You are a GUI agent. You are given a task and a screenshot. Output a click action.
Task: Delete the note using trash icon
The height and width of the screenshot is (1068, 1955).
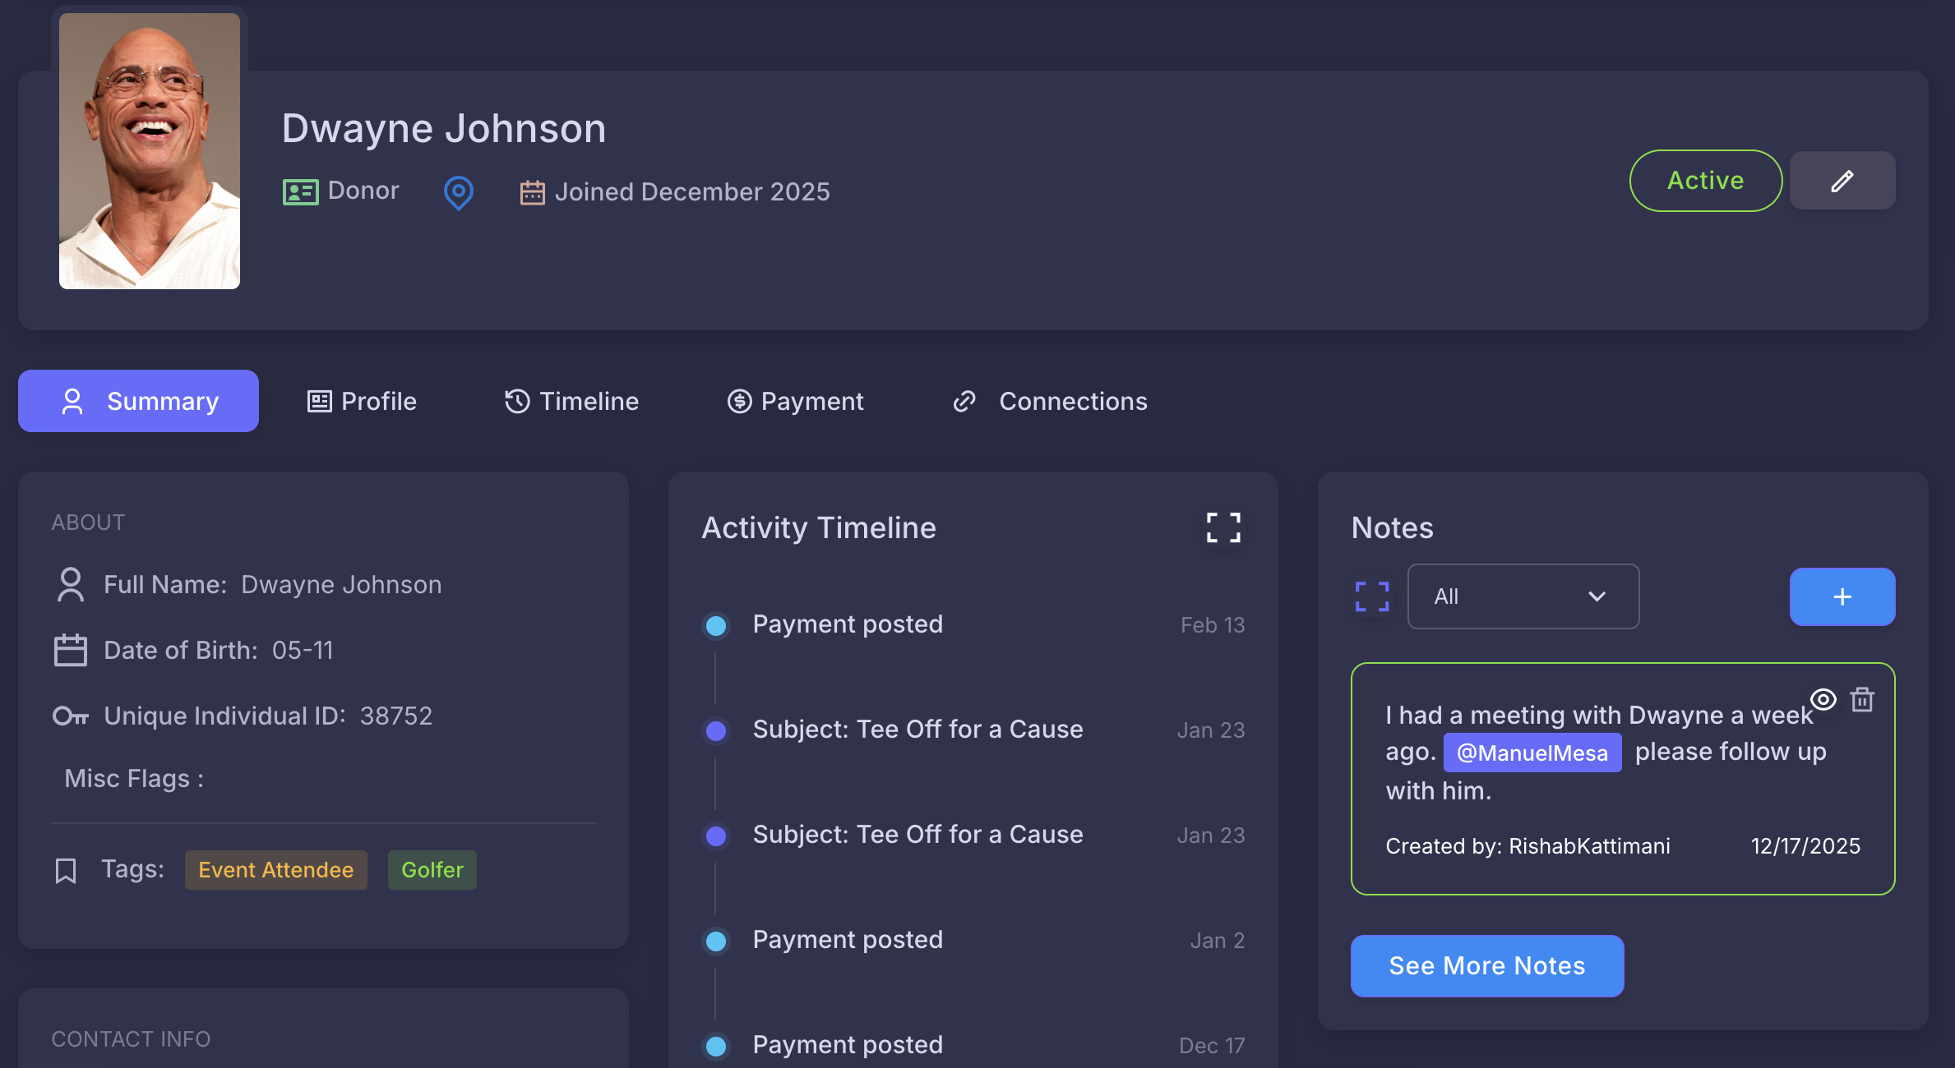1862,699
